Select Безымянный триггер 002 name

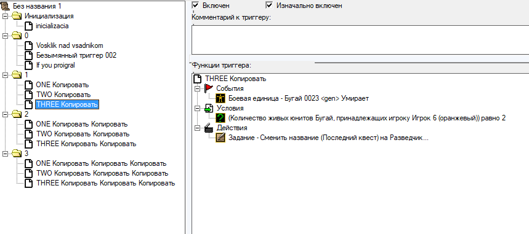click(76, 55)
